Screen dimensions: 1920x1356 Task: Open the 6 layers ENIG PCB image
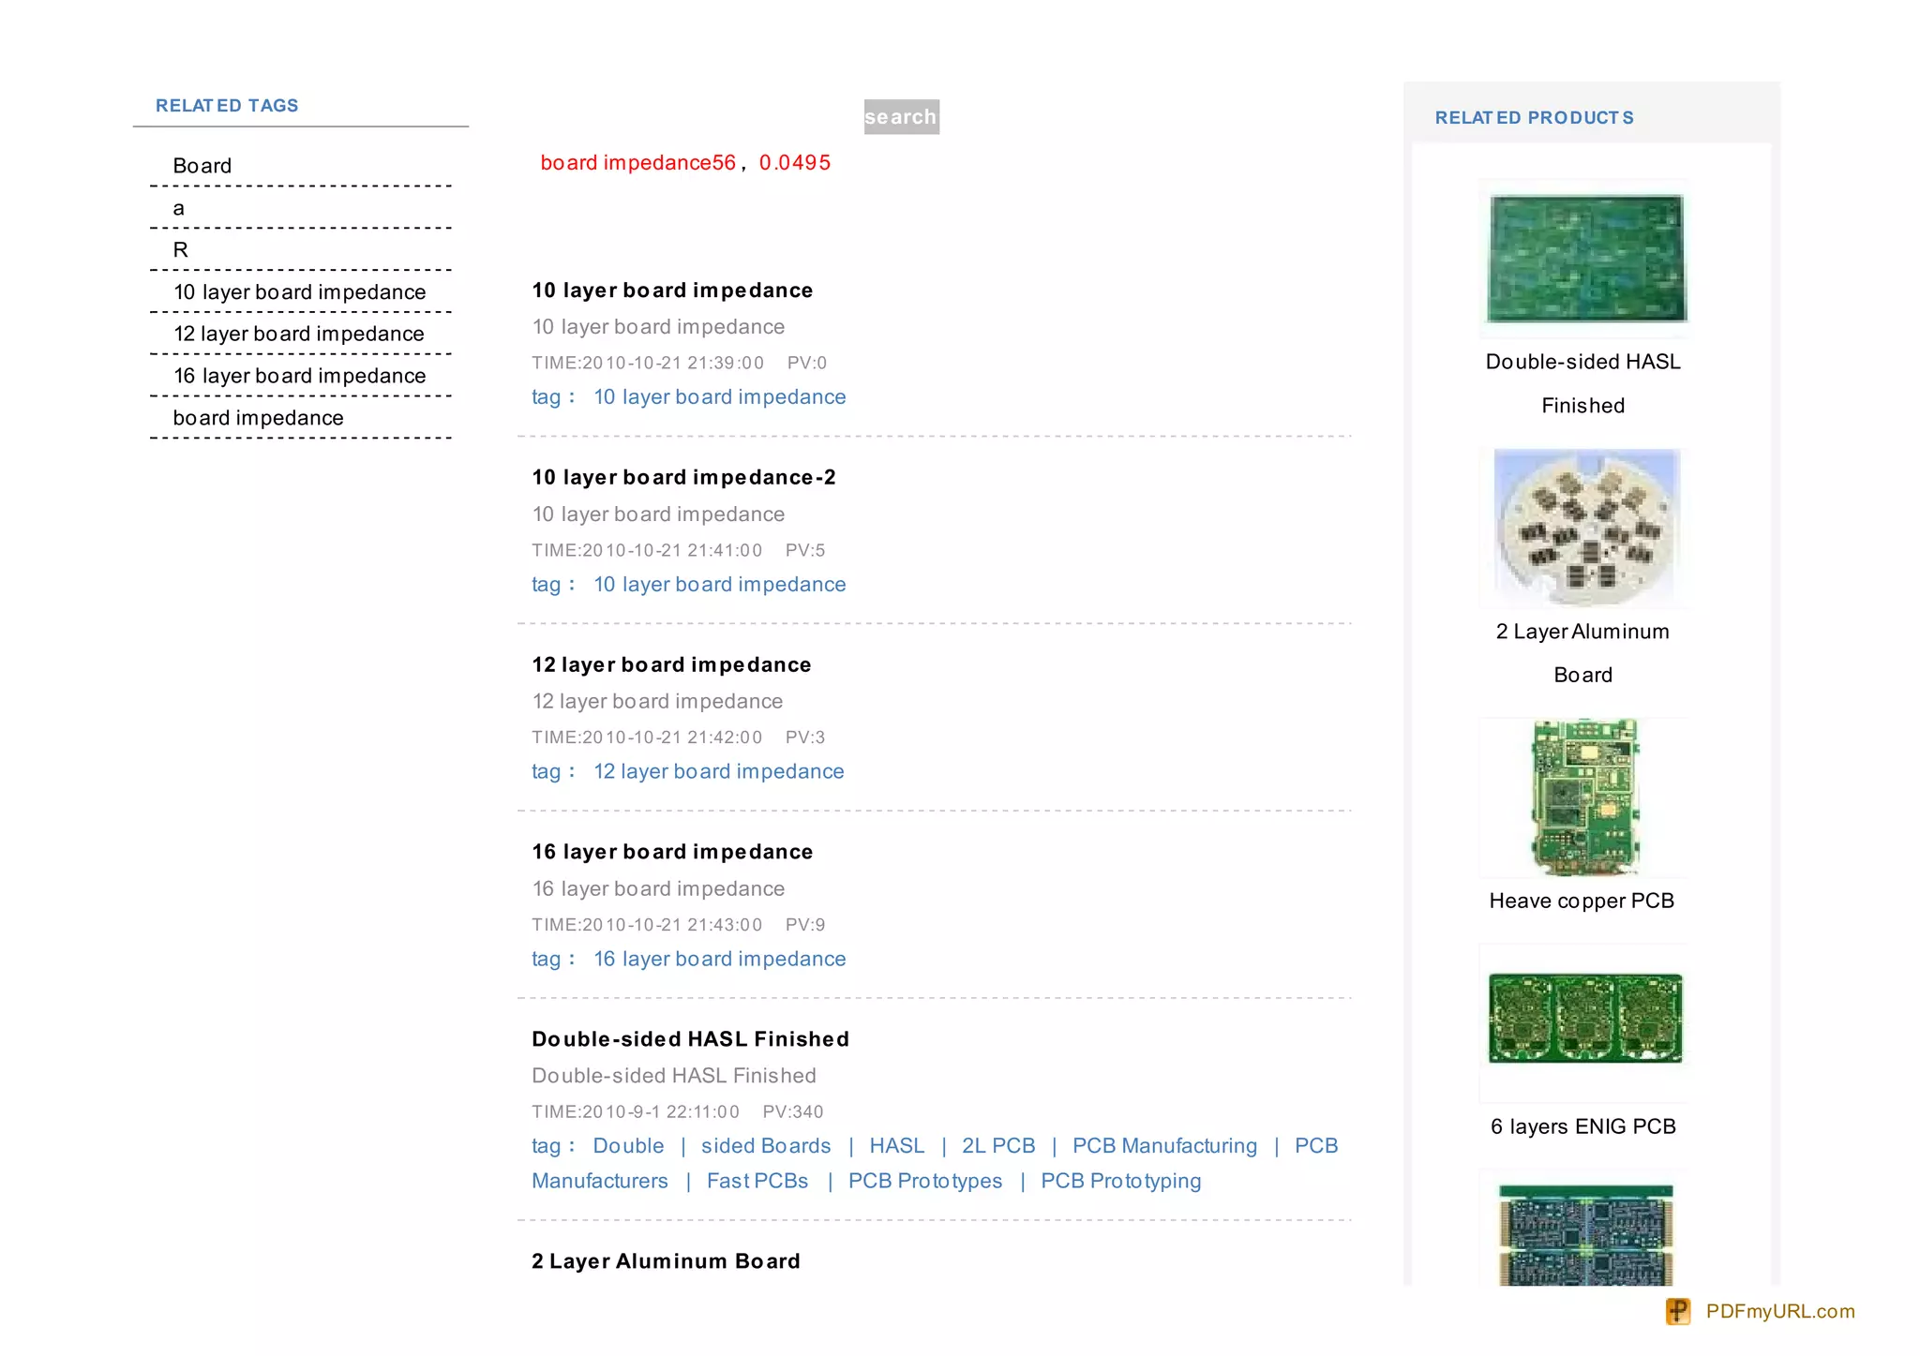click(x=1585, y=1019)
